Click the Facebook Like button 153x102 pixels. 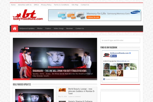click(x=113, y=56)
